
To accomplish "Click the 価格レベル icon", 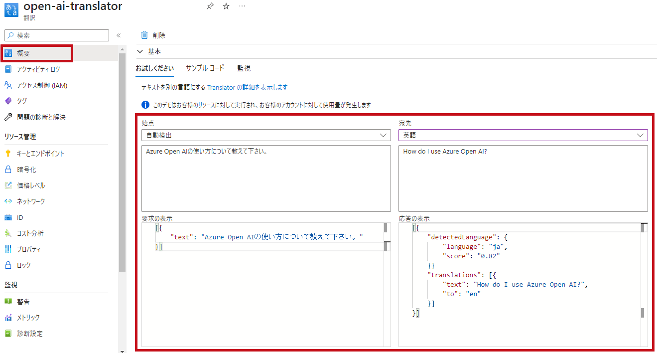I will (8, 185).
